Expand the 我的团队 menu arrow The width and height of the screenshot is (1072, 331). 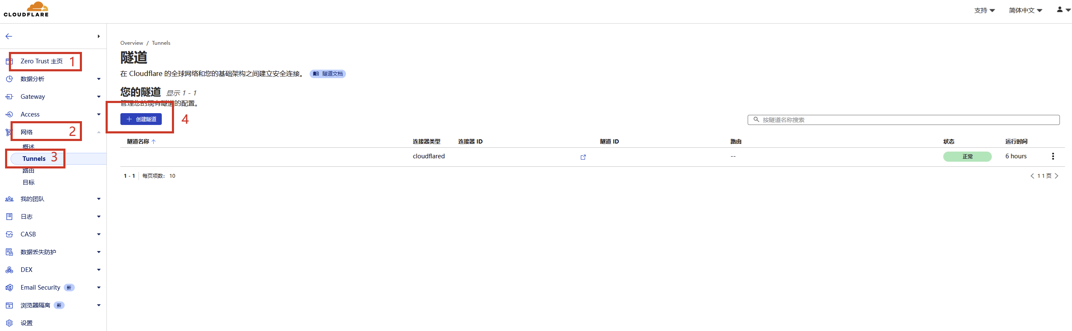tap(99, 199)
